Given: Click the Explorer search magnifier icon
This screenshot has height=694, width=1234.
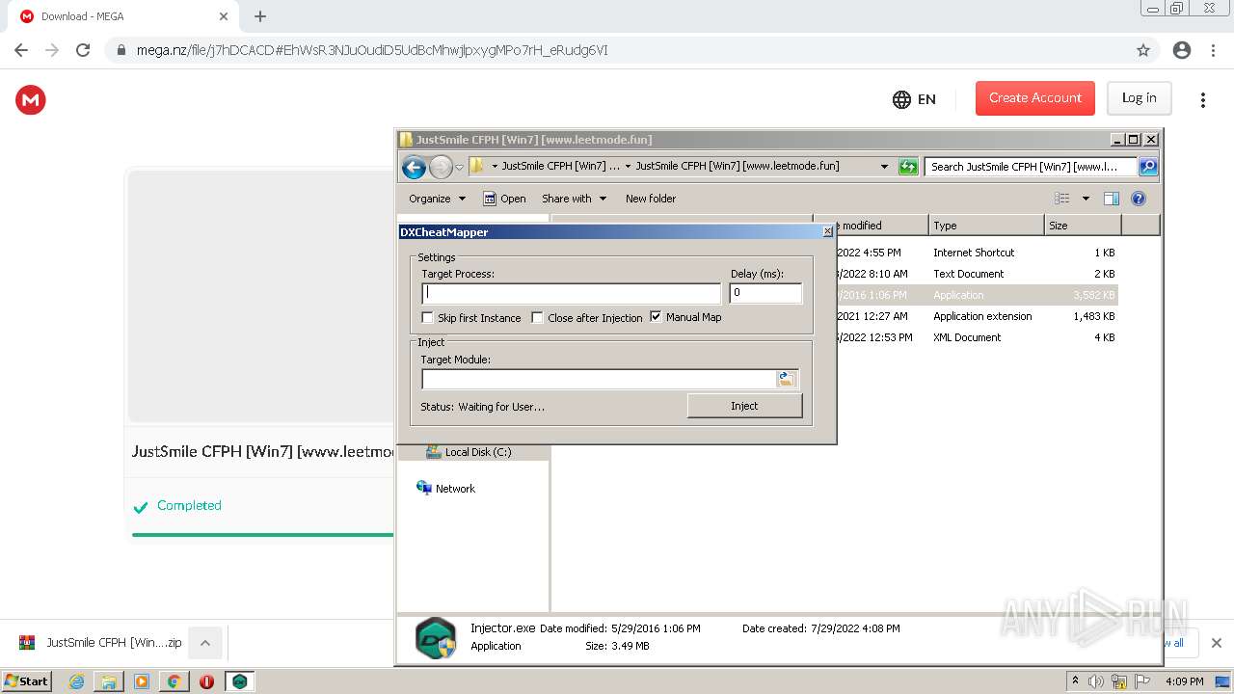Looking at the screenshot, I should [1148, 167].
